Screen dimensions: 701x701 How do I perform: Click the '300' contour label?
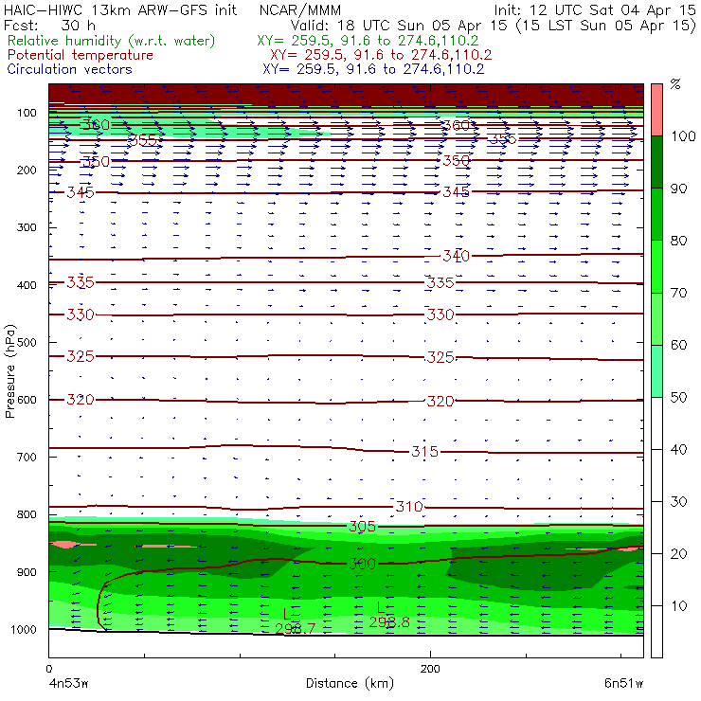tap(362, 564)
